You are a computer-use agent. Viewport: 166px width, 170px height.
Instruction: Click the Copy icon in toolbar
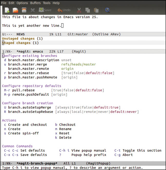(x=87, y=10)
